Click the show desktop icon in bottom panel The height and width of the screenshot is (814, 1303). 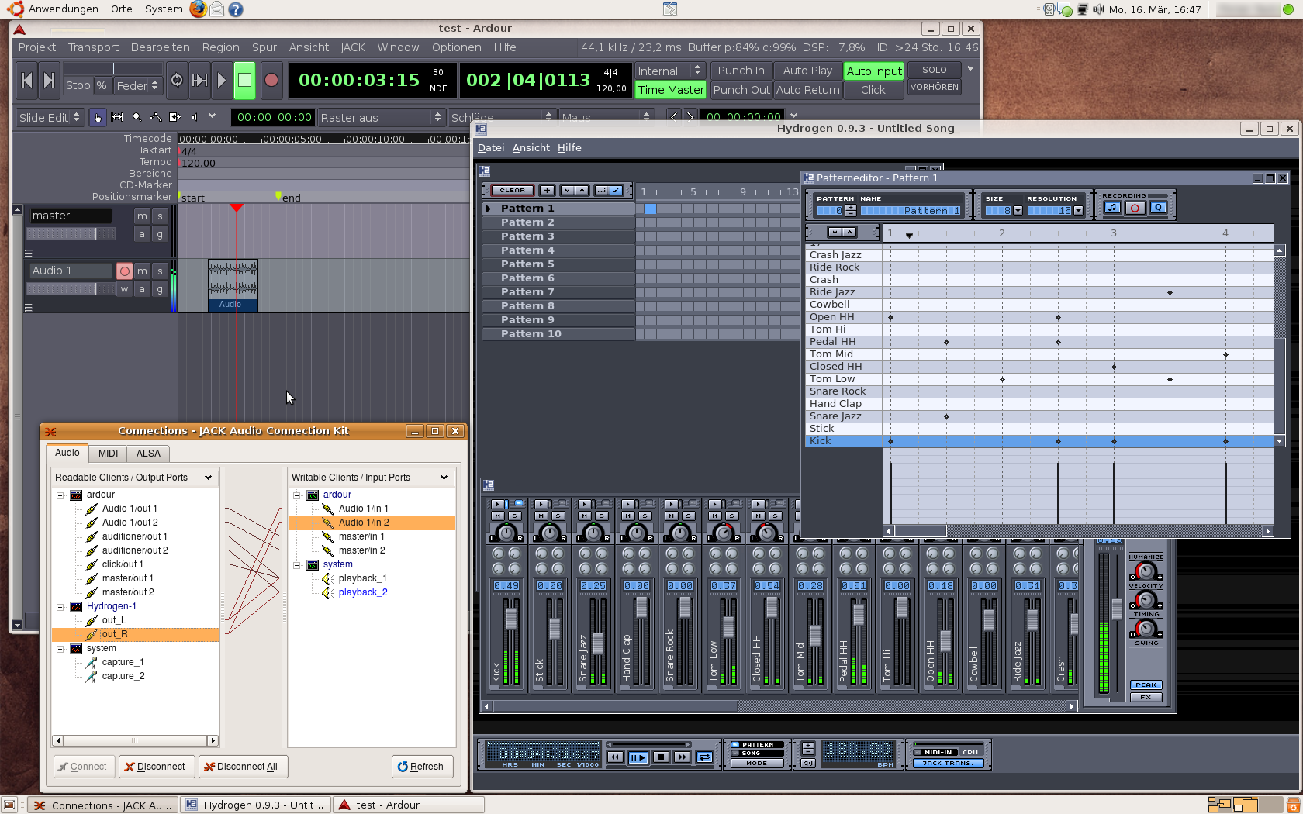pyautogui.click(x=9, y=805)
